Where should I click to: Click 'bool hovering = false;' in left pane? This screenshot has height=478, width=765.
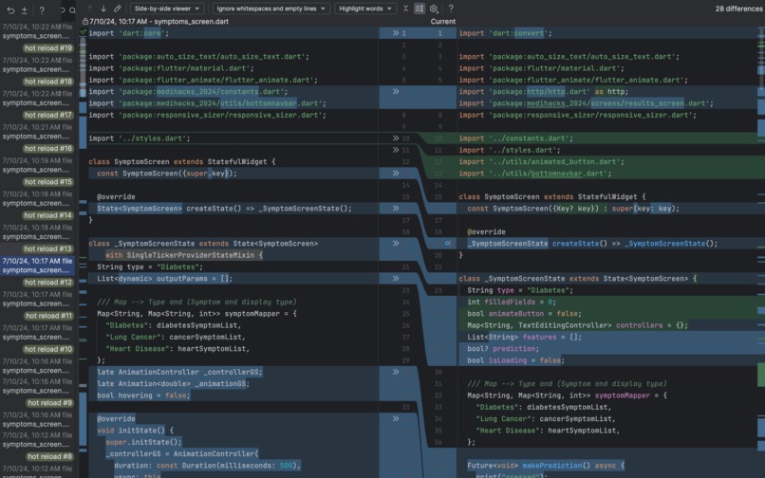143,395
